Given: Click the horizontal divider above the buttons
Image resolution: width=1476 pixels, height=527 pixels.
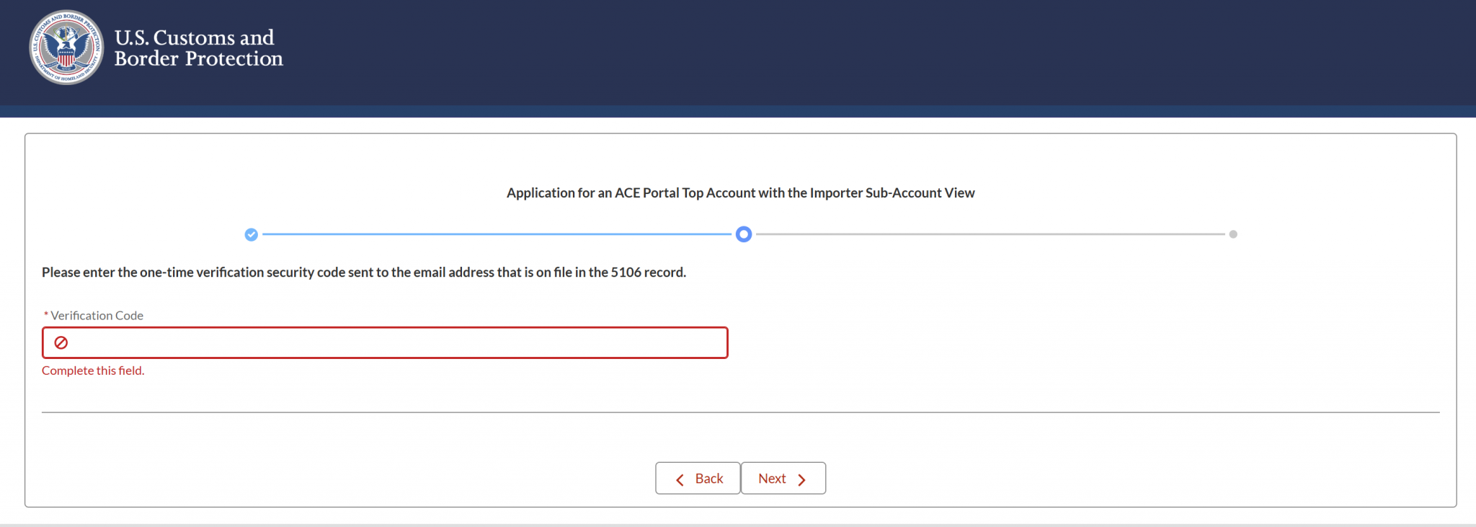Looking at the screenshot, I should point(740,412).
